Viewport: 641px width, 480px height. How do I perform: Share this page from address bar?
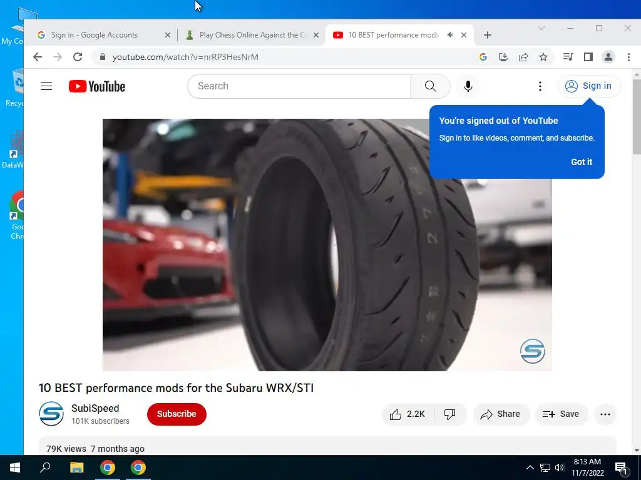[x=523, y=57]
